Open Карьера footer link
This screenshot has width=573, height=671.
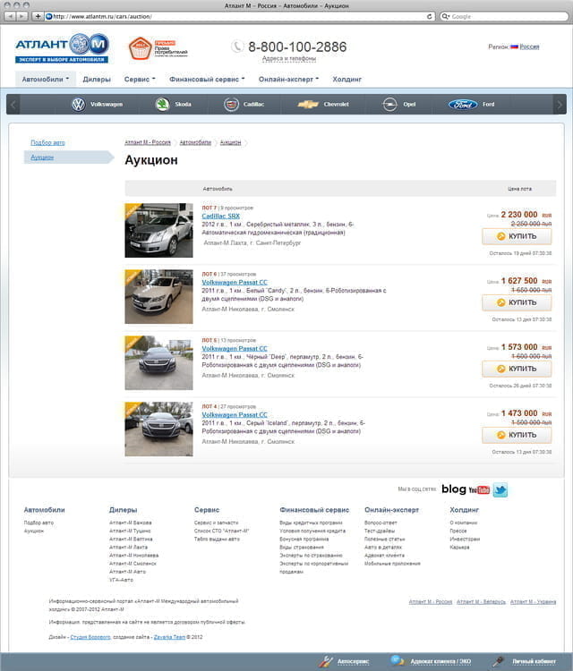pos(459,548)
